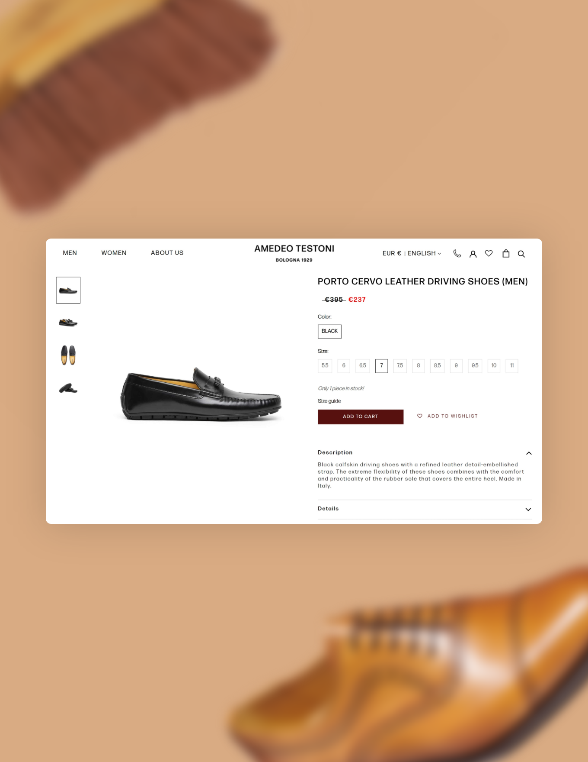
Task: Collapse the Description section
Action: tap(529, 453)
